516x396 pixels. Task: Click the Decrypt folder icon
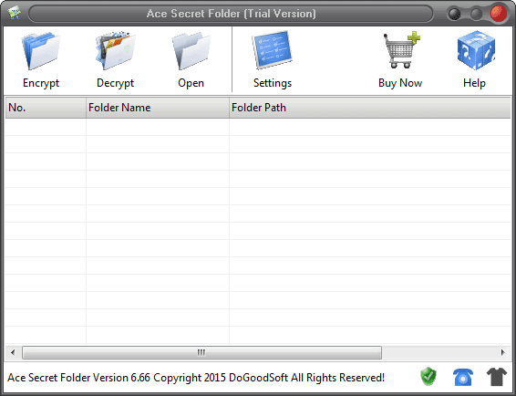(116, 50)
